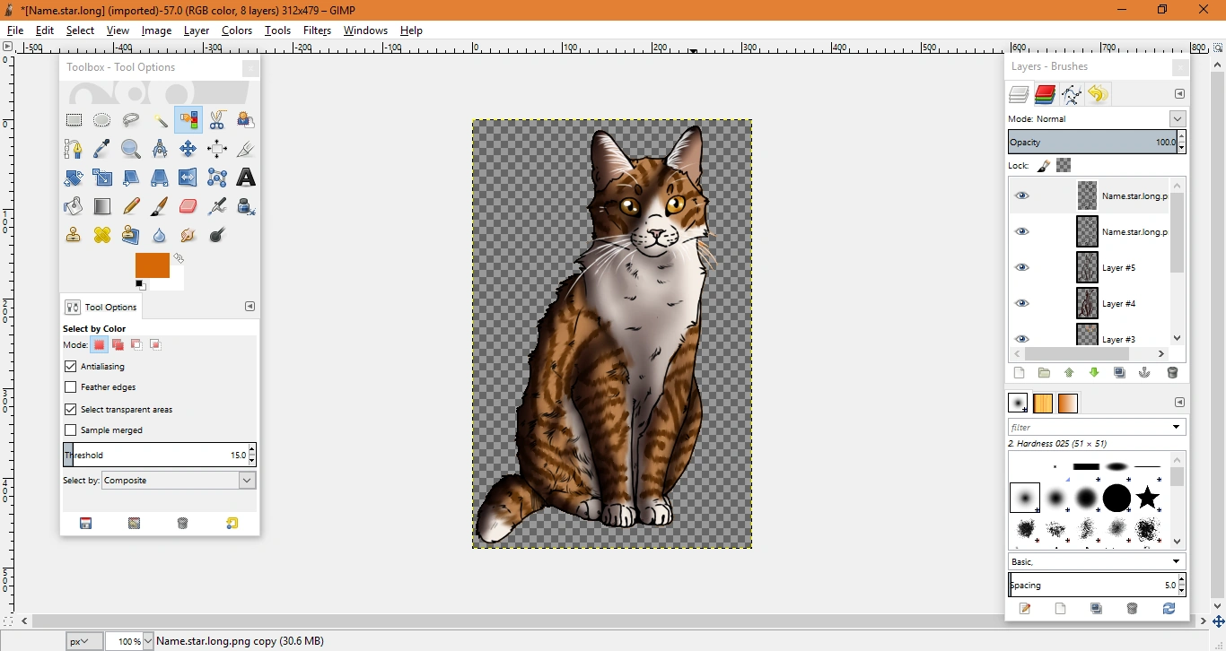Disable the Antialiasing checkbox
Image resolution: width=1226 pixels, height=651 pixels.
point(71,367)
